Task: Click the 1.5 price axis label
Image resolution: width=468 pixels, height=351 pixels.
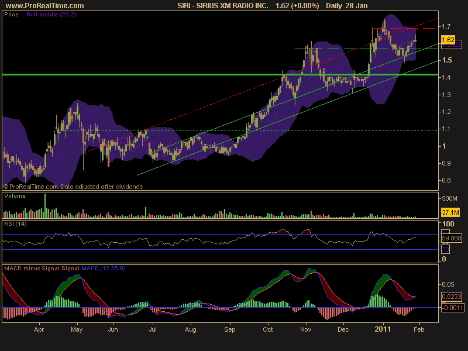Action: pos(447,60)
